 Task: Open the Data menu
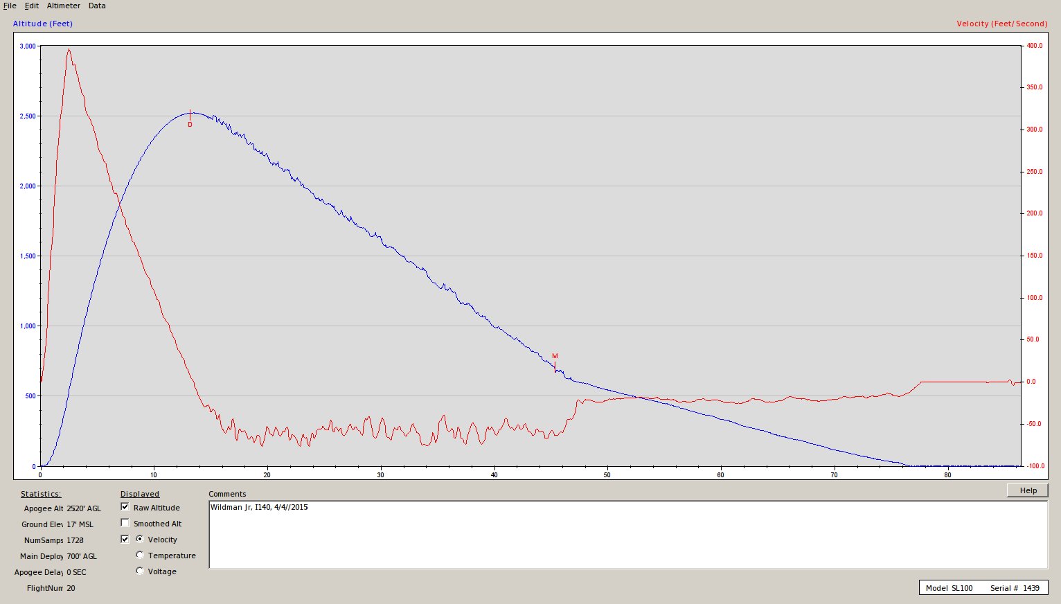coord(97,6)
